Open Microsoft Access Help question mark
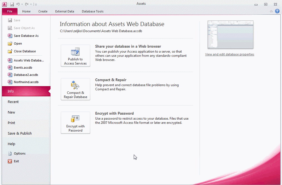282x185 pixels. tap(277, 11)
